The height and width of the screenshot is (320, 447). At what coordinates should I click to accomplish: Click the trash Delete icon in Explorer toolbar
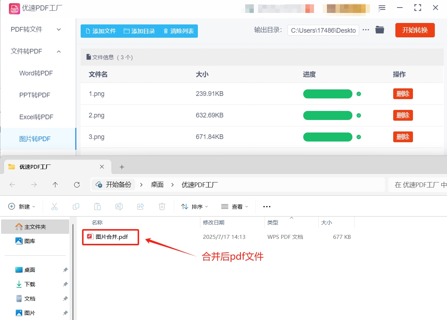162,206
